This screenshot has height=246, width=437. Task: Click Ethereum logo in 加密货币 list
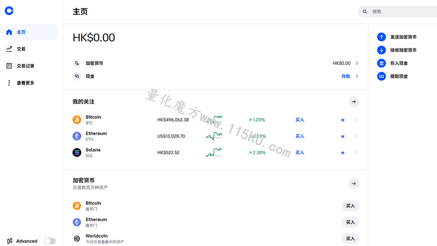coord(77,222)
